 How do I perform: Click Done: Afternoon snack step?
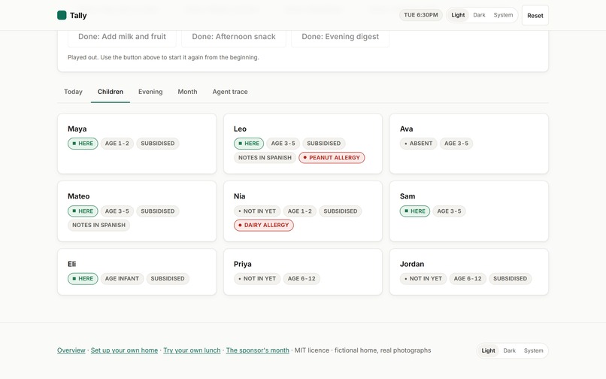(233, 37)
